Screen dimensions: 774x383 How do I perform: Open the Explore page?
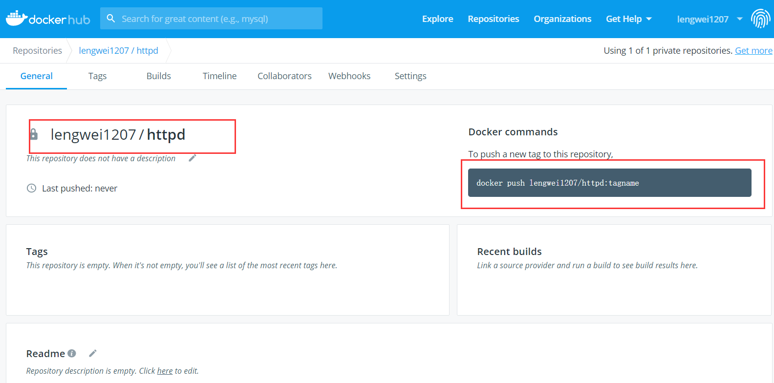point(438,19)
